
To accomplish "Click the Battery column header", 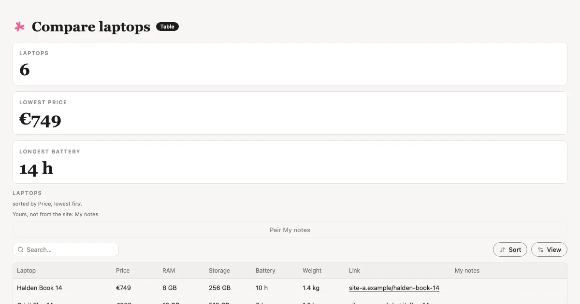I will tap(265, 271).
